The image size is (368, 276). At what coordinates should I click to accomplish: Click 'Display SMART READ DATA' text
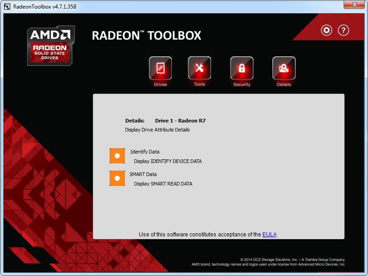[x=163, y=184]
